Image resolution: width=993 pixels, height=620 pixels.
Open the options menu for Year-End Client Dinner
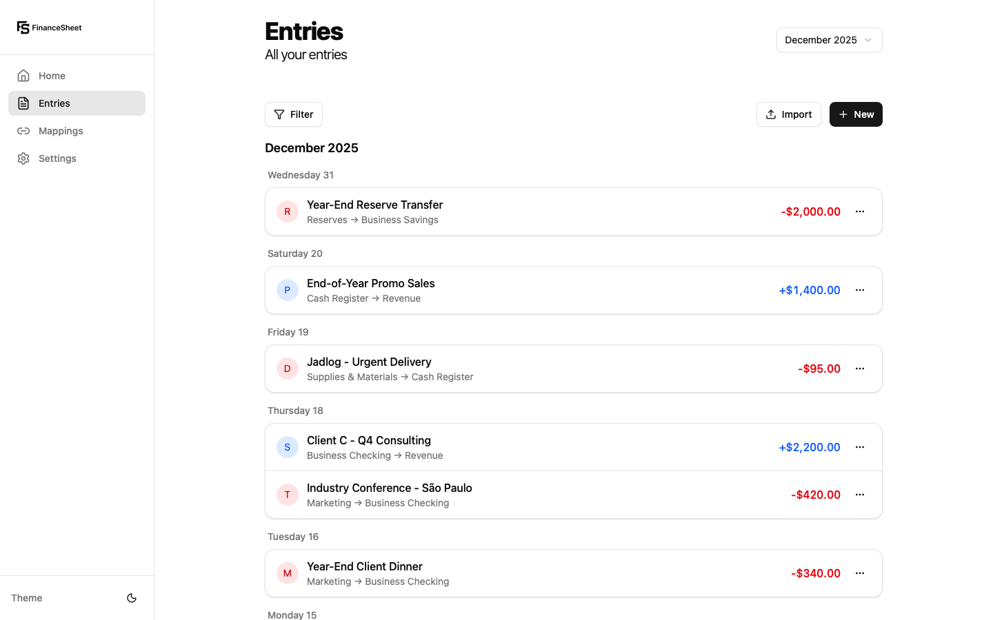[x=860, y=572]
